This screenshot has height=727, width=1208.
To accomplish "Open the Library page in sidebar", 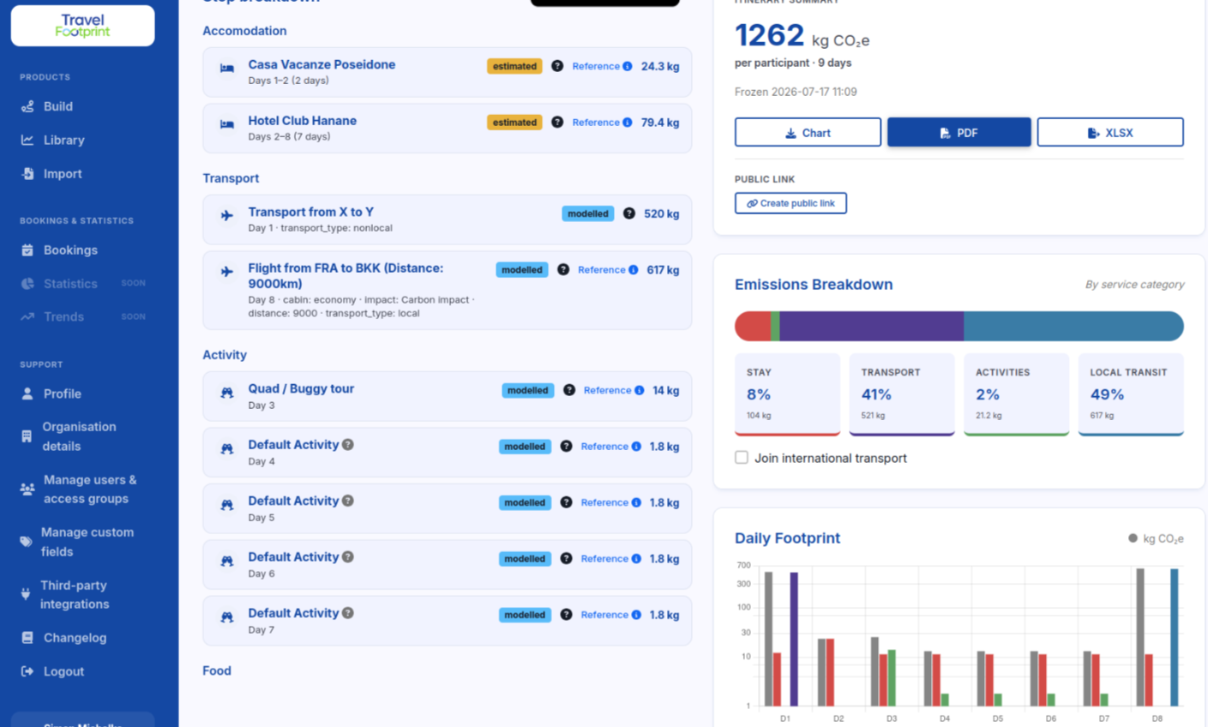I will pos(64,140).
